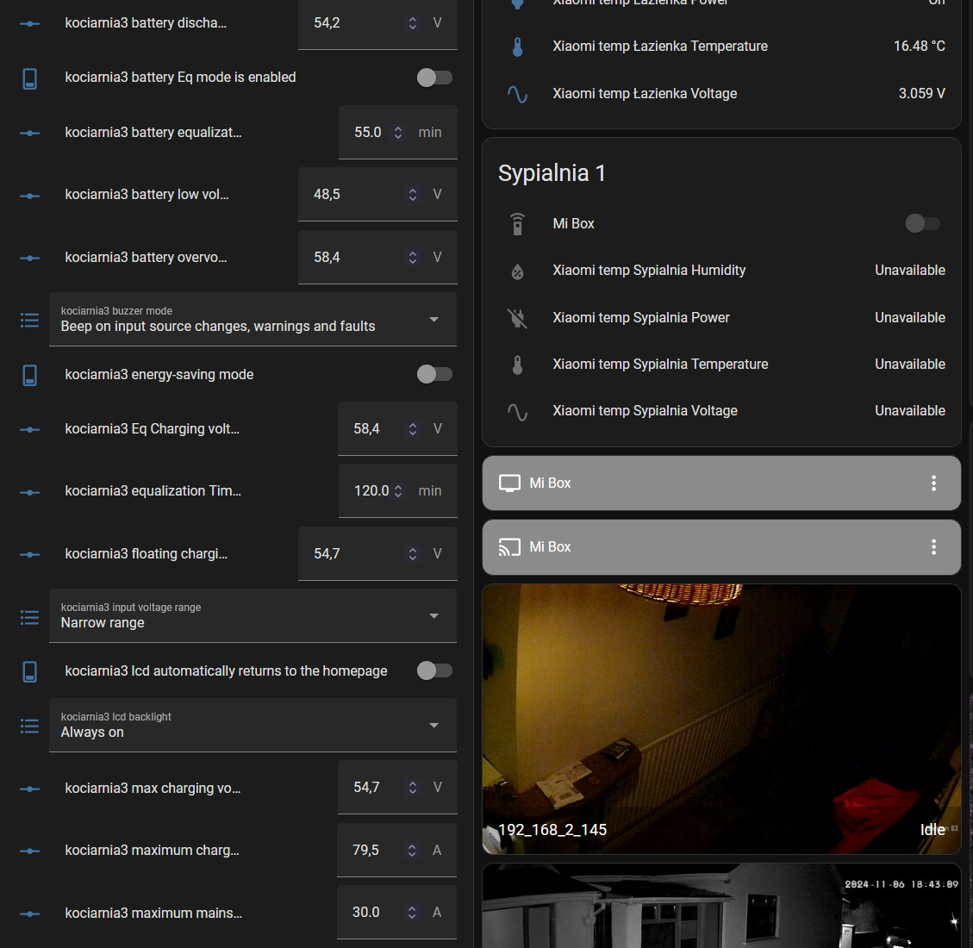This screenshot has width=973, height=948.
Task: Enable battery Eq mode toggle
Action: (433, 78)
